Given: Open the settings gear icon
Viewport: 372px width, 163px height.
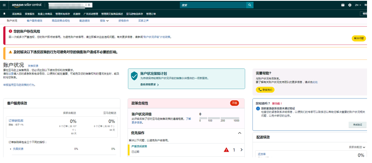Looking at the screenshot, I should 350,5.
